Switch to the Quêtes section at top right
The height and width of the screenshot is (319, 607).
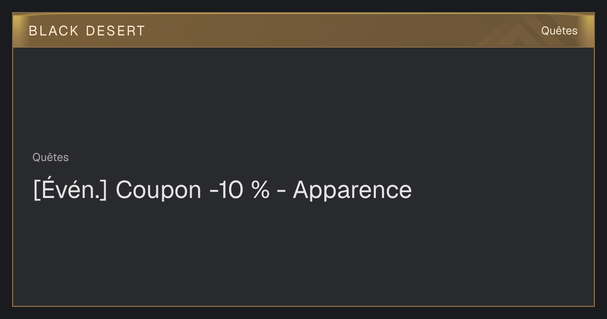tap(559, 31)
